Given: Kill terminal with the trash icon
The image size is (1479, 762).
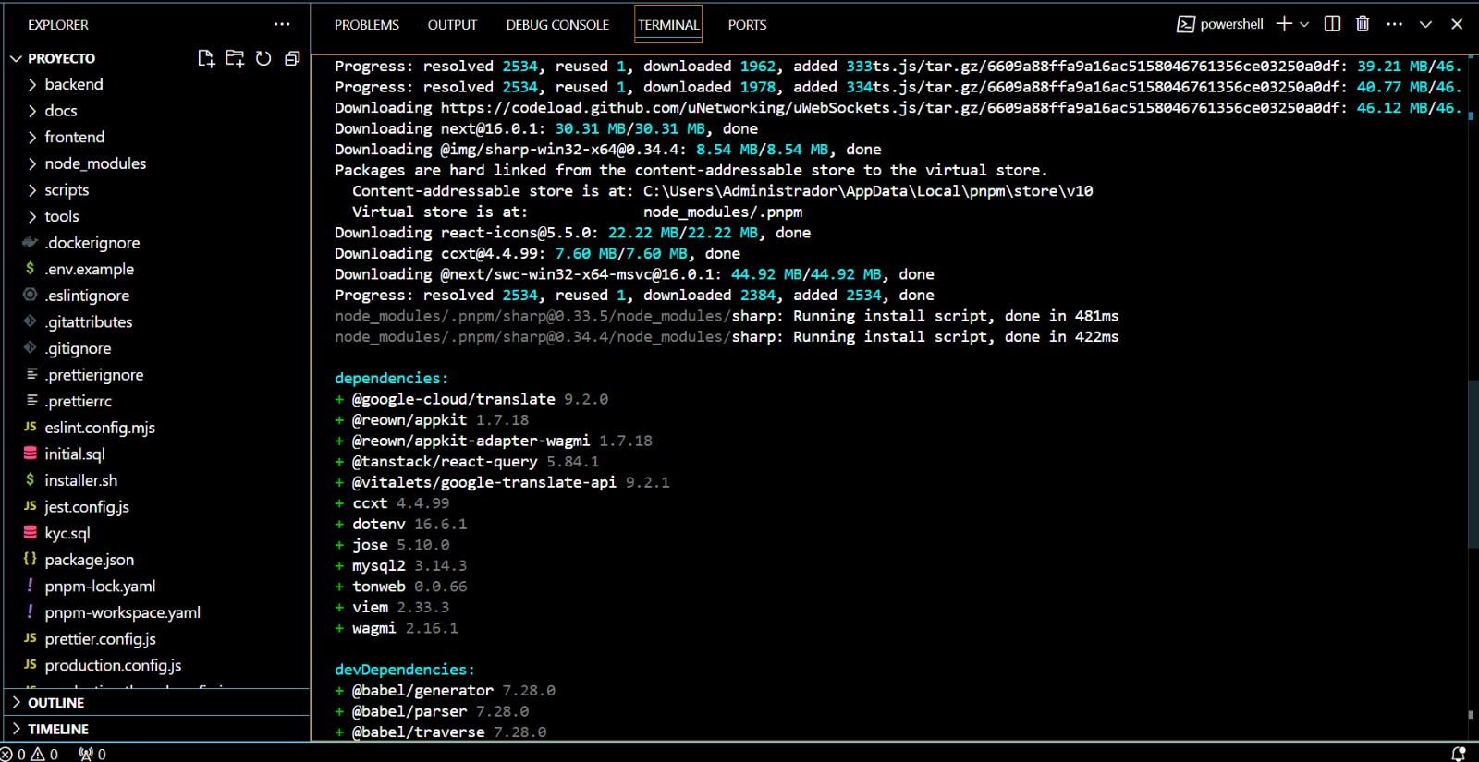Looking at the screenshot, I should click(x=1363, y=24).
